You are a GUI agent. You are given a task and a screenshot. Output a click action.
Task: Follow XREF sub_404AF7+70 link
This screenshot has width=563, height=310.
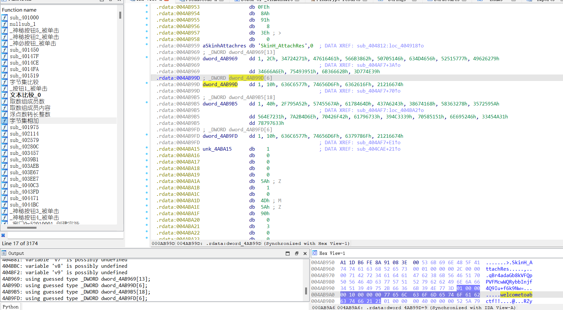click(378, 91)
